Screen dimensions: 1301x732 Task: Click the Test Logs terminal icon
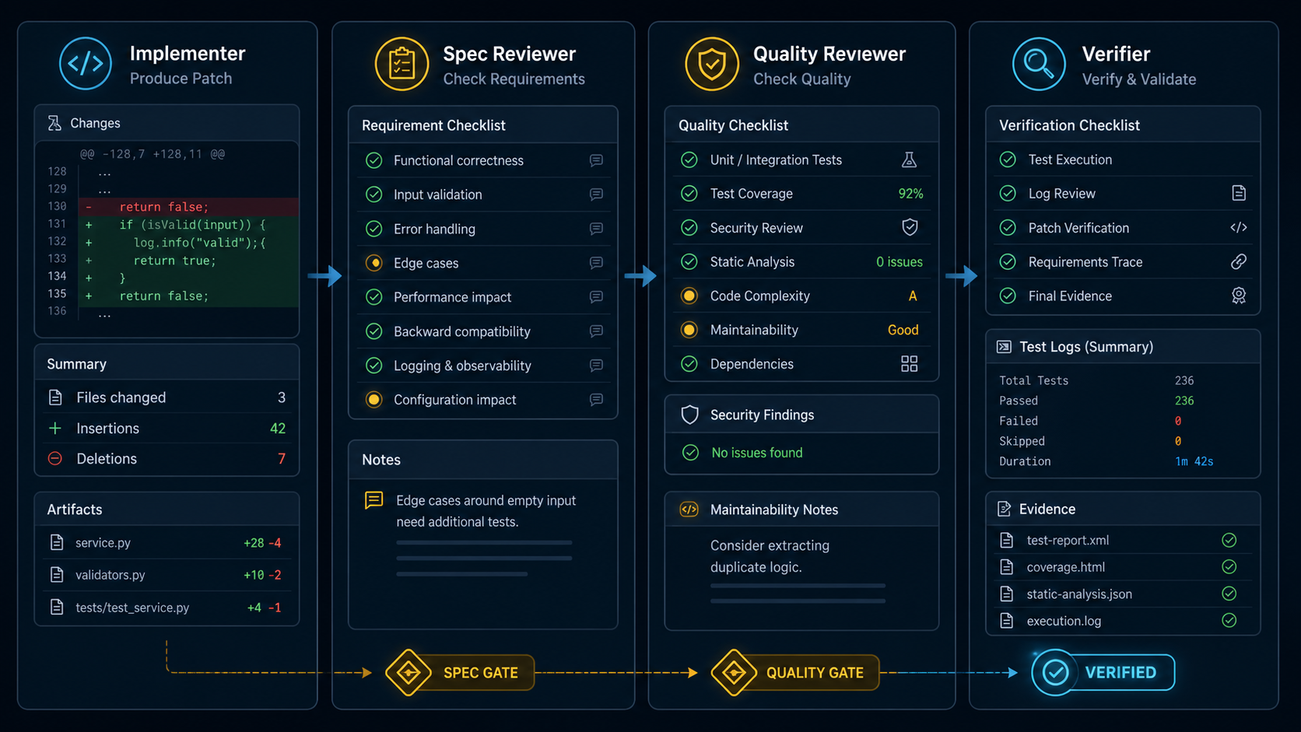coord(1004,347)
